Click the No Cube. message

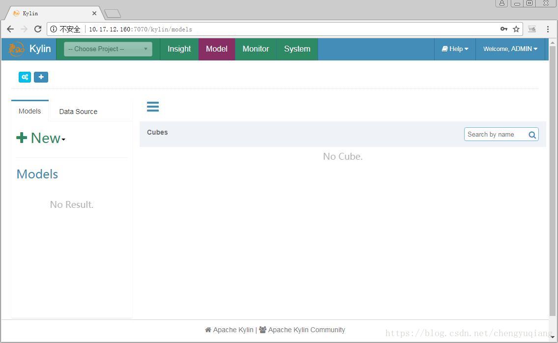tap(343, 157)
